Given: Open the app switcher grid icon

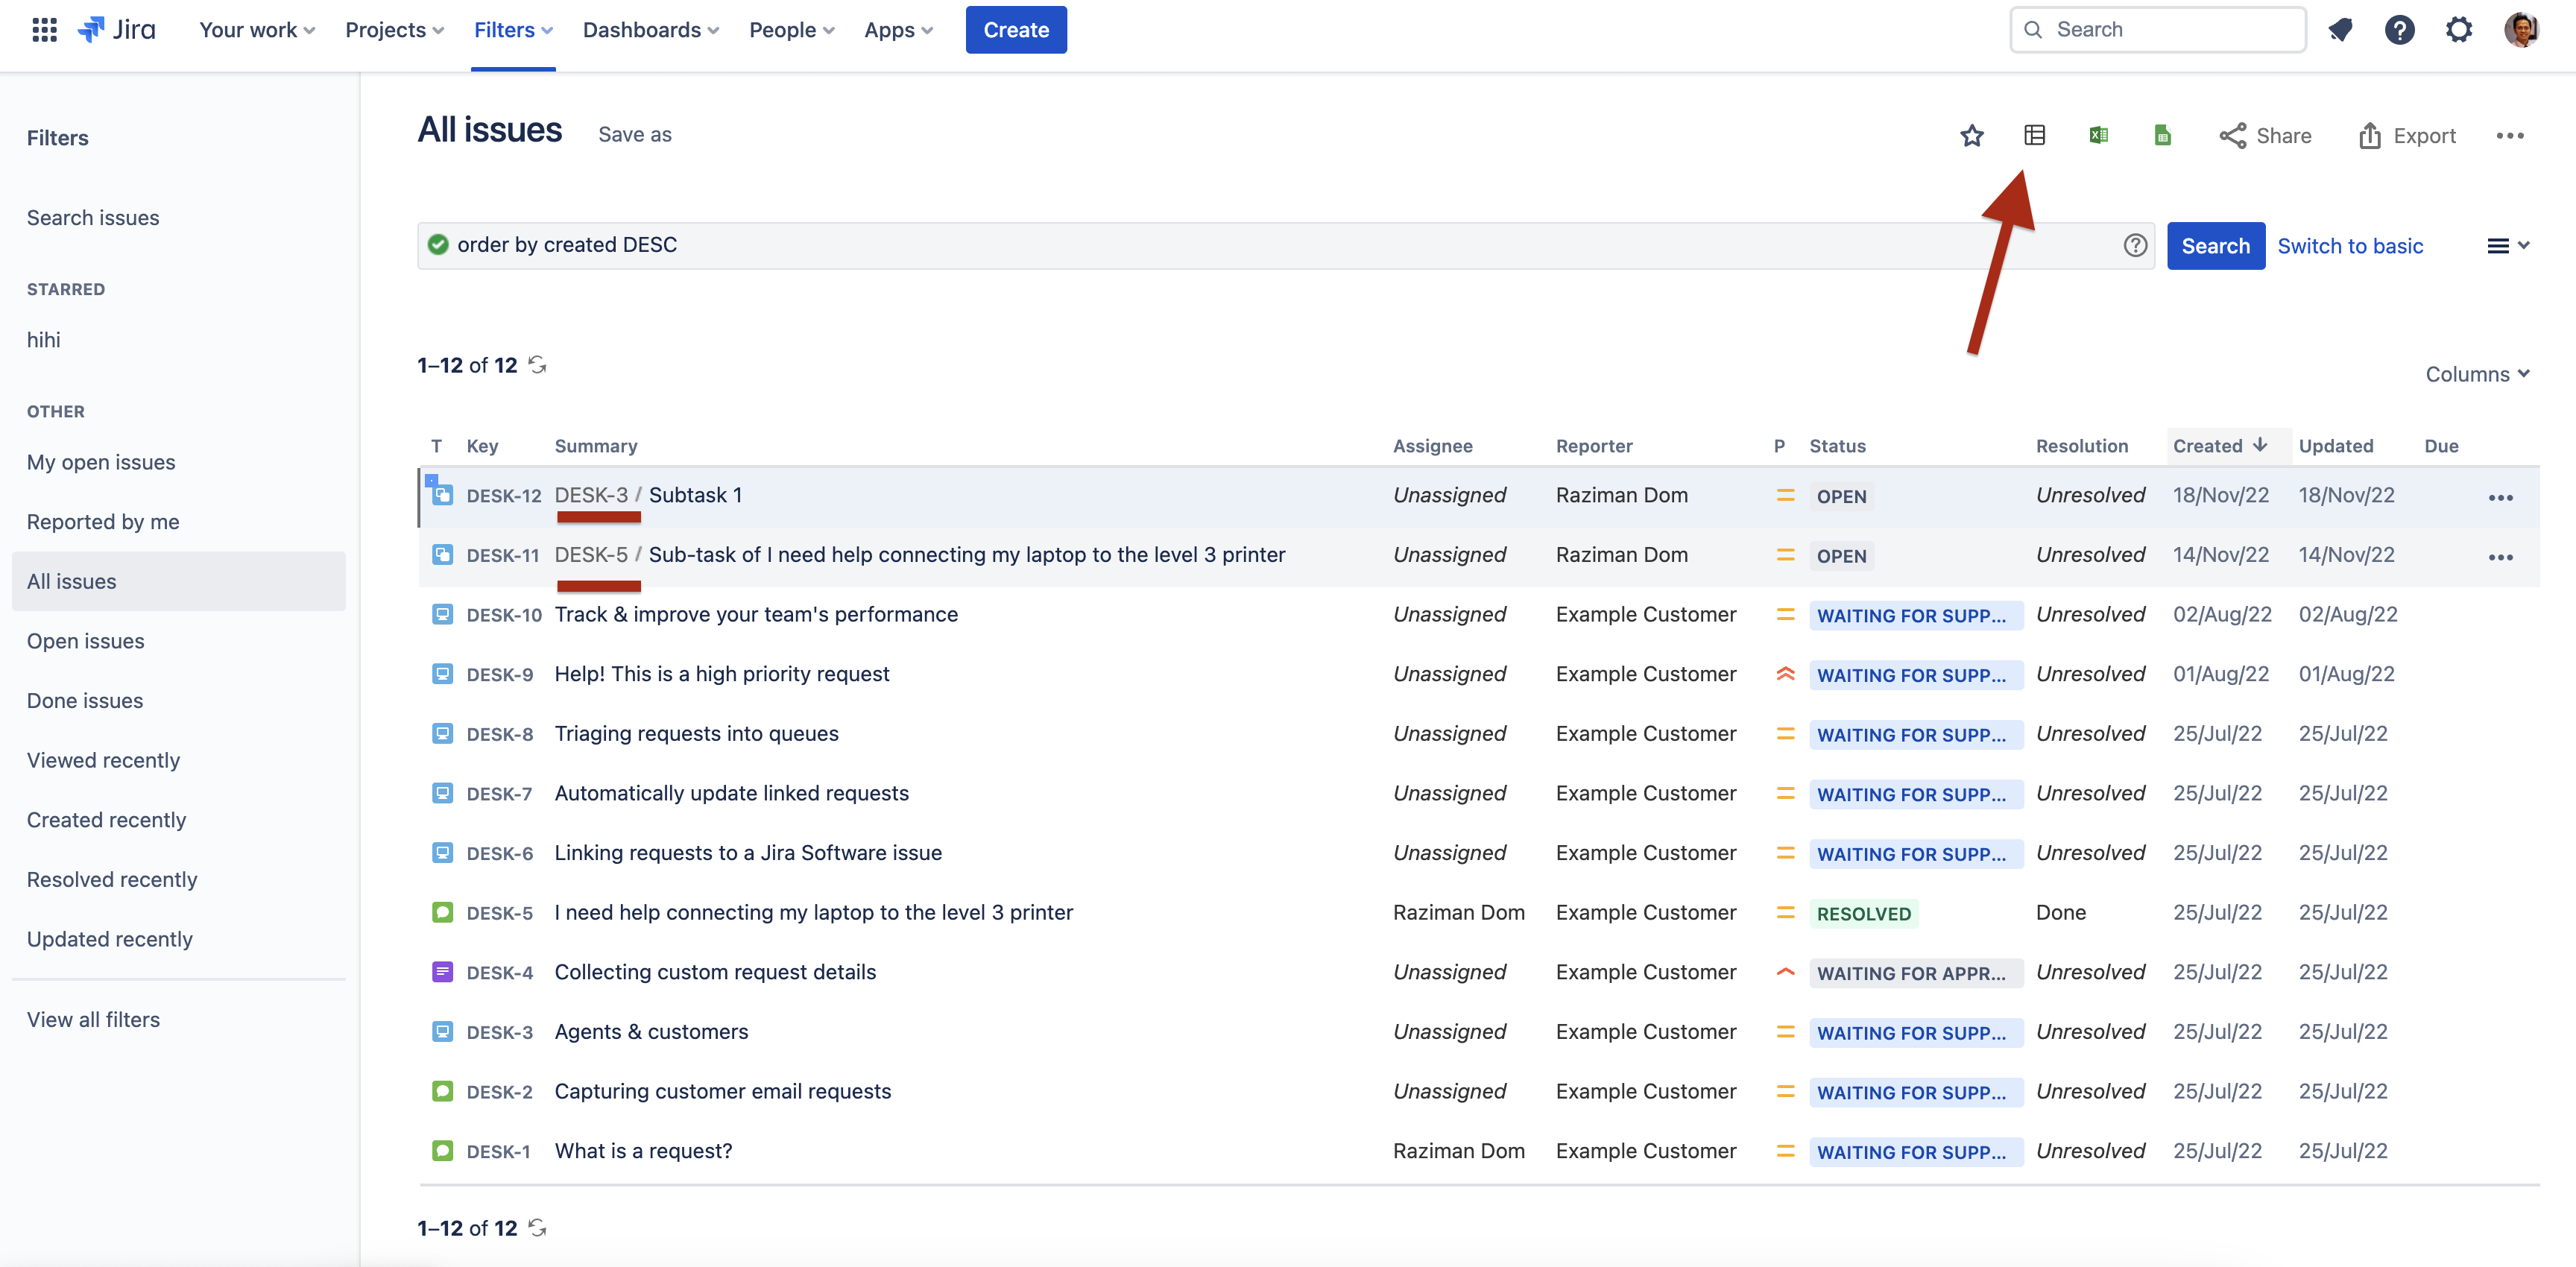Looking at the screenshot, I should (x=44, y=29).
